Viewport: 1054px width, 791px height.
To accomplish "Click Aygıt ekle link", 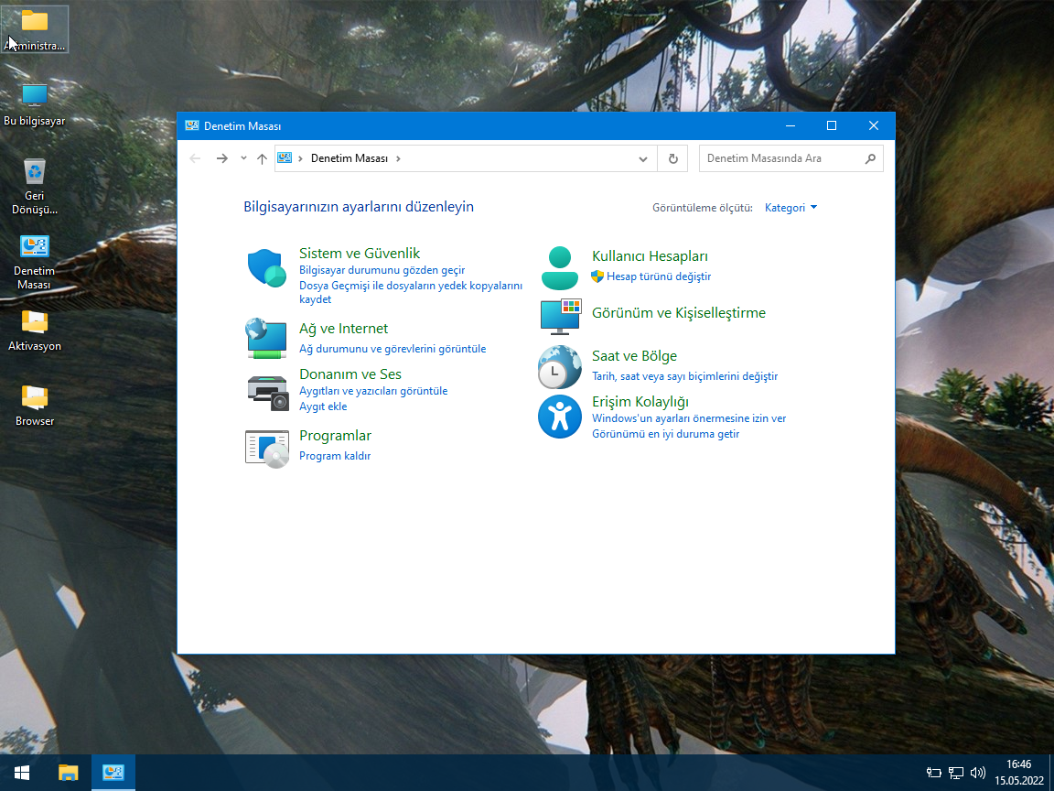I will click(323, 406).
